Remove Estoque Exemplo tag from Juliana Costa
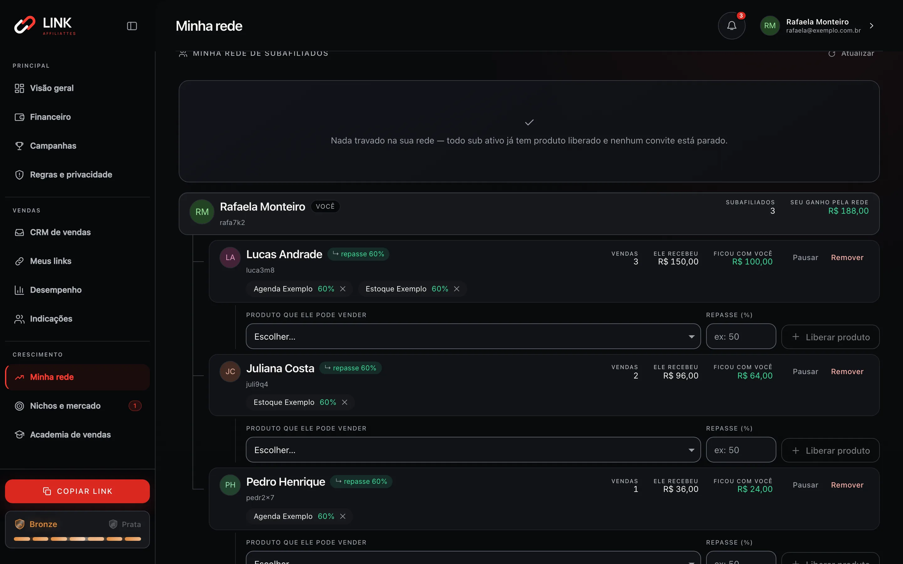This screenshot has height=564, width=903. 344,402
